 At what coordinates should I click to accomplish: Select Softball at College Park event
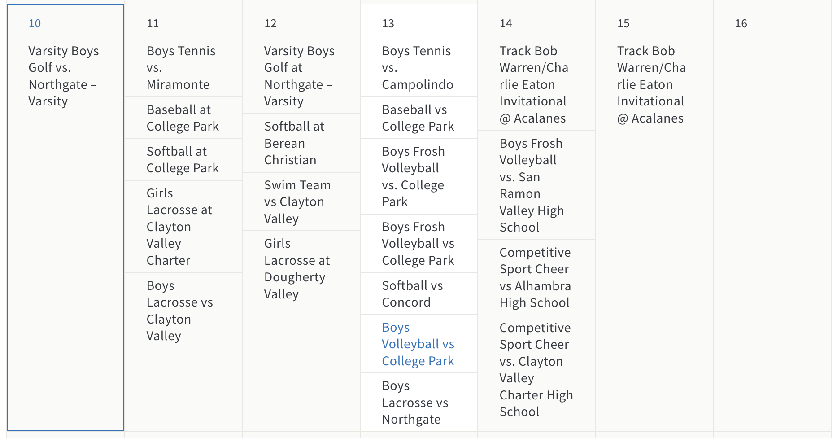[x=183, y=160]
